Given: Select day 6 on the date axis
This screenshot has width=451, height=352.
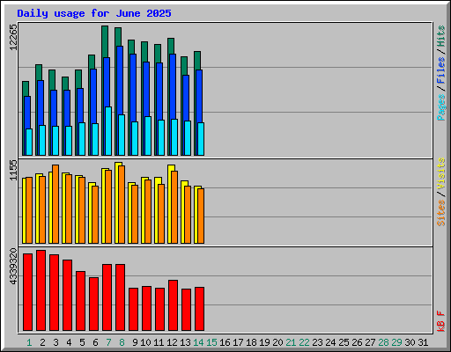Looking at the screenshot, I should pos(95,342).
